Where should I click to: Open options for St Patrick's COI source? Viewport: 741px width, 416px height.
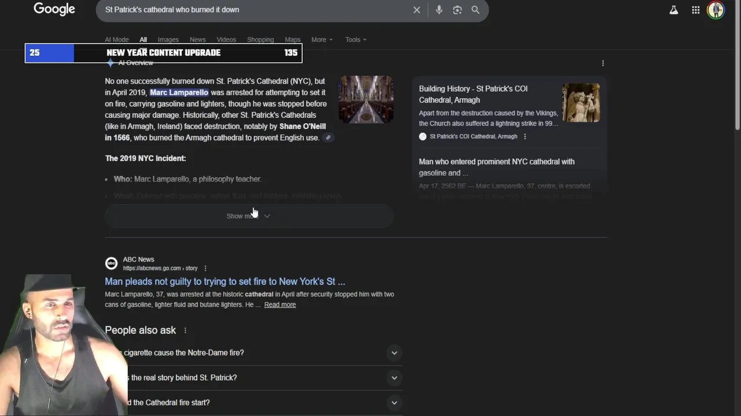pos(525,136)
